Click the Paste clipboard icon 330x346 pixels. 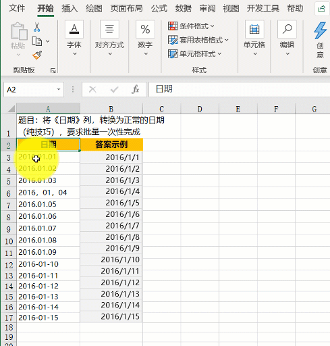(x=19, y=31)
